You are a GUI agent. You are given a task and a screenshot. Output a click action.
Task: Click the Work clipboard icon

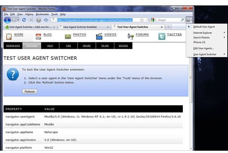point(9,37)
